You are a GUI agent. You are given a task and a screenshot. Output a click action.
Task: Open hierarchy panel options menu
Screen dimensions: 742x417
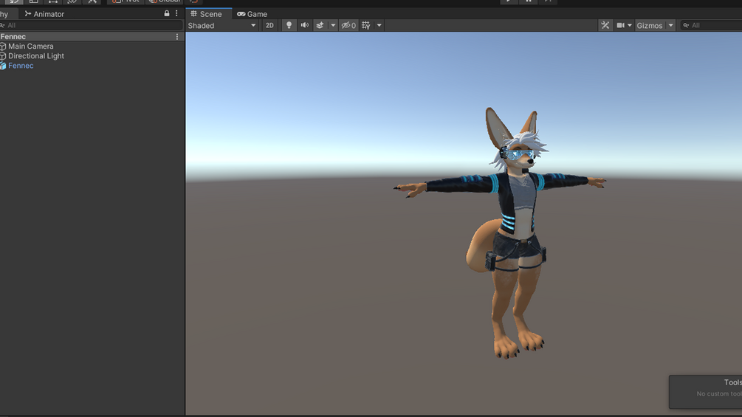pos(177,14)
